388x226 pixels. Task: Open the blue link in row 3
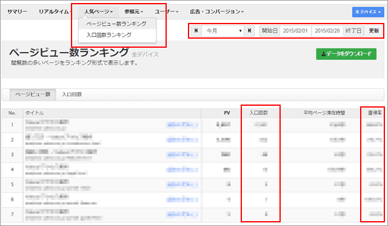pos(182,155)
